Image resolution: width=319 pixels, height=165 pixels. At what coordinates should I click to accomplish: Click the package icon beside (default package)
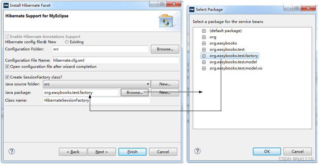(204, 31)
